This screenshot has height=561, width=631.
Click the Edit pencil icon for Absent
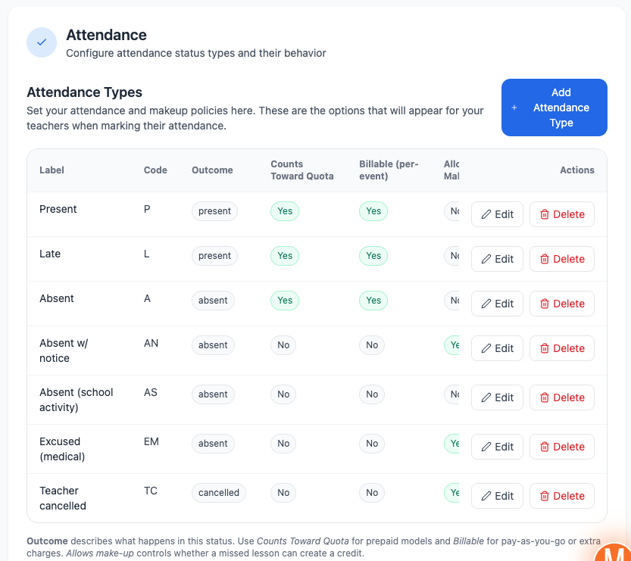pos(488,304)
